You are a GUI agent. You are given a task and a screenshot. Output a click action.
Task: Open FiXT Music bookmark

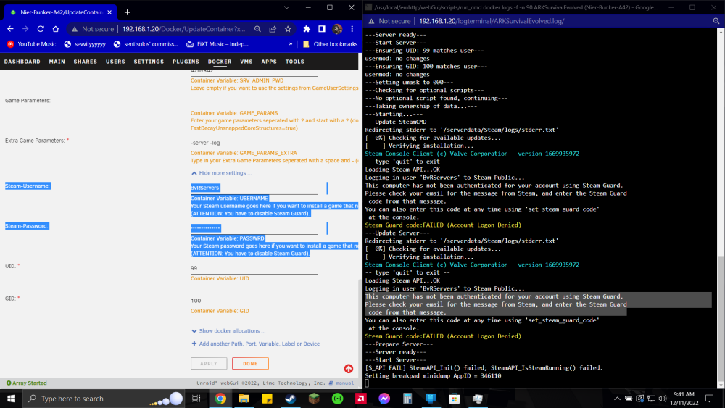pyautogui.click(x=217, y=44)
